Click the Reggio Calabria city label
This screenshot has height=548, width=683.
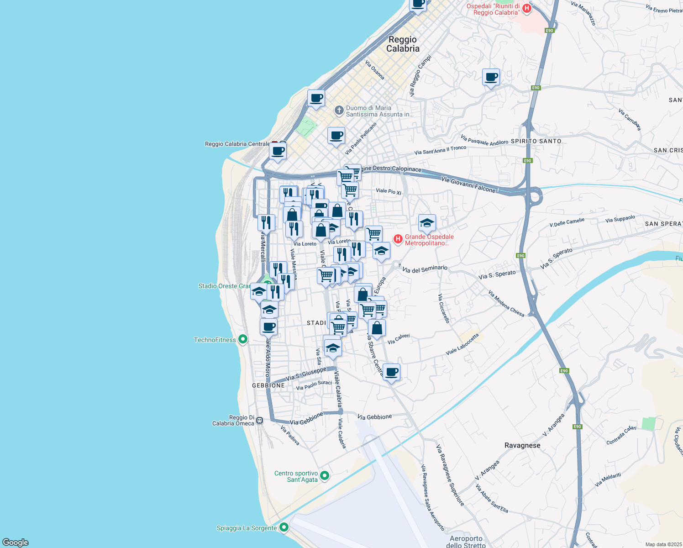click(403, 44)
